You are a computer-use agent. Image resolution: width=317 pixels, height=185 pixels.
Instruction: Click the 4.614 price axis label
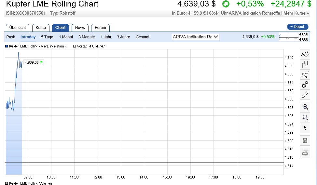pyautogui.click(x=289, y=166)
